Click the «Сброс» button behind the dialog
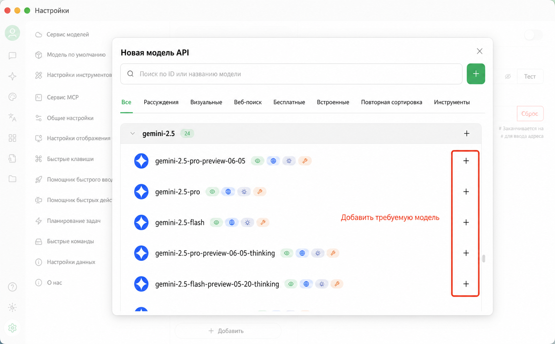This screenshot has width=555, height=344. pyautogui.click(x=530, y=114)
